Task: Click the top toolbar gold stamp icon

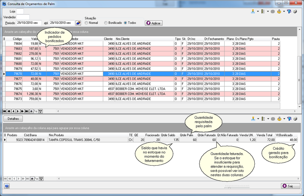Action: [x=279, y=12]
